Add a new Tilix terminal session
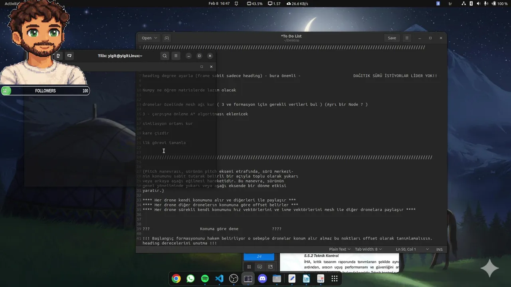The height and width of the screenshot is (287, 511). 58,56
